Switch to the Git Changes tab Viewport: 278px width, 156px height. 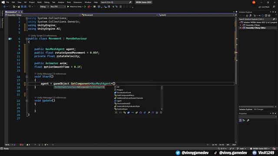pos(258,109)
